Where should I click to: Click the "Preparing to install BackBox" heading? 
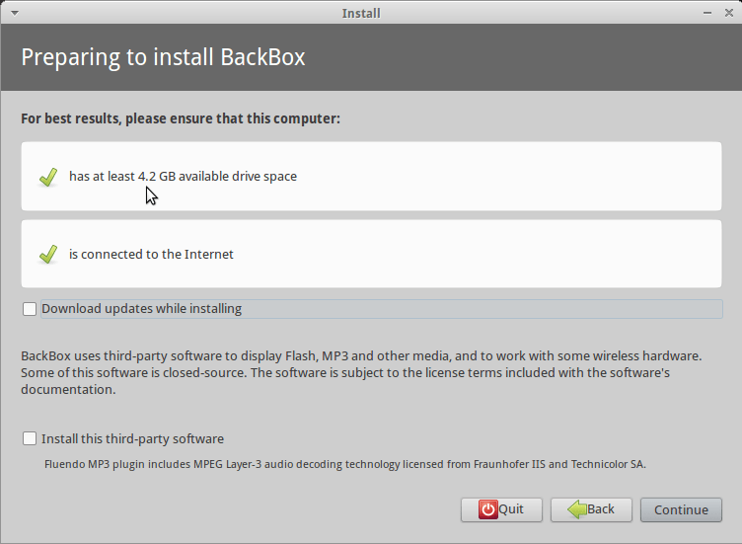(163, 57)
